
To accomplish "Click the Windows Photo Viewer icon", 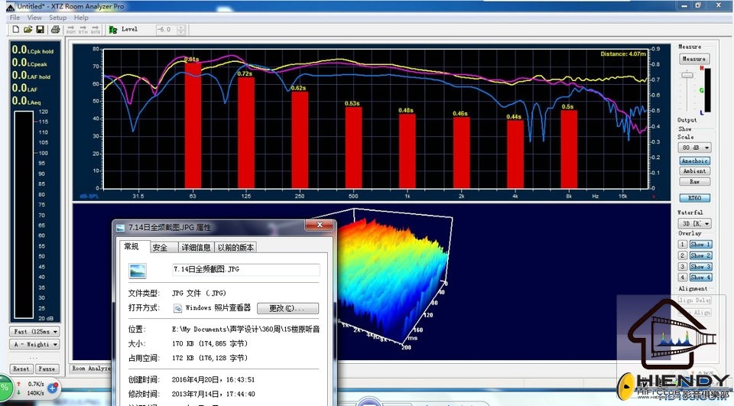I will (x=177, y=308).
